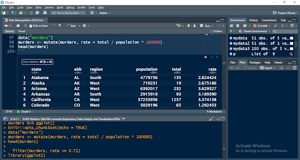Click the console pane scrollbar thumb
300x160 pixels.
pyautogui.click(x=224, y=149)
